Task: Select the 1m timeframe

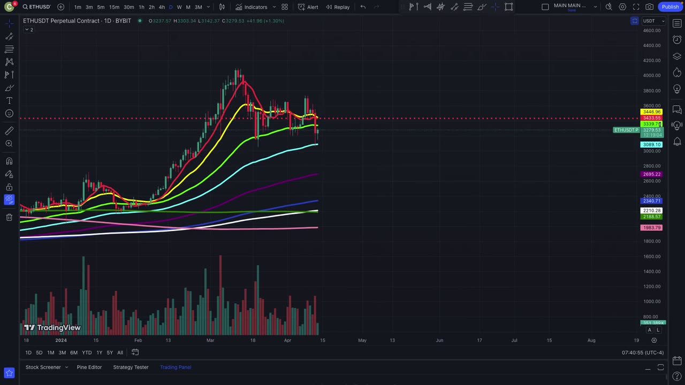Action: coord(78,7)
